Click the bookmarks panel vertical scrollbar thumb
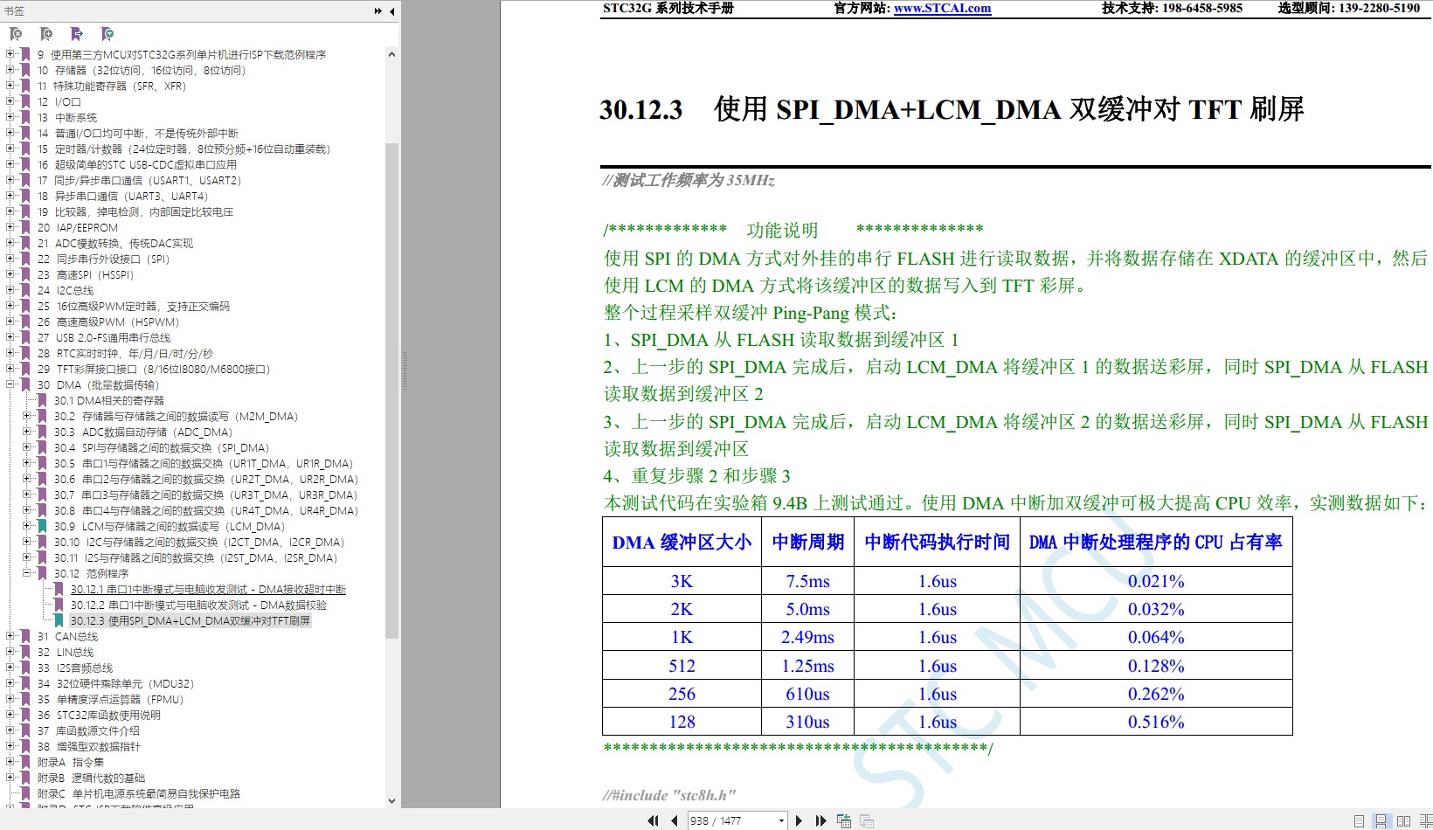Screen dimensions: 1433x830 (391, 389)
